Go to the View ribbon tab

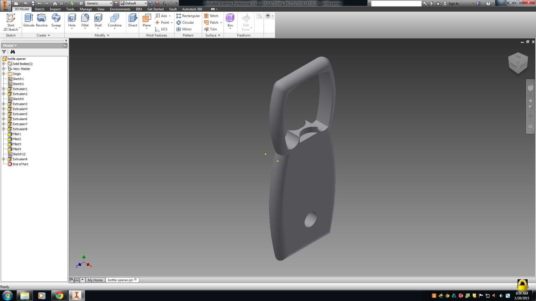tap(101, 9)
